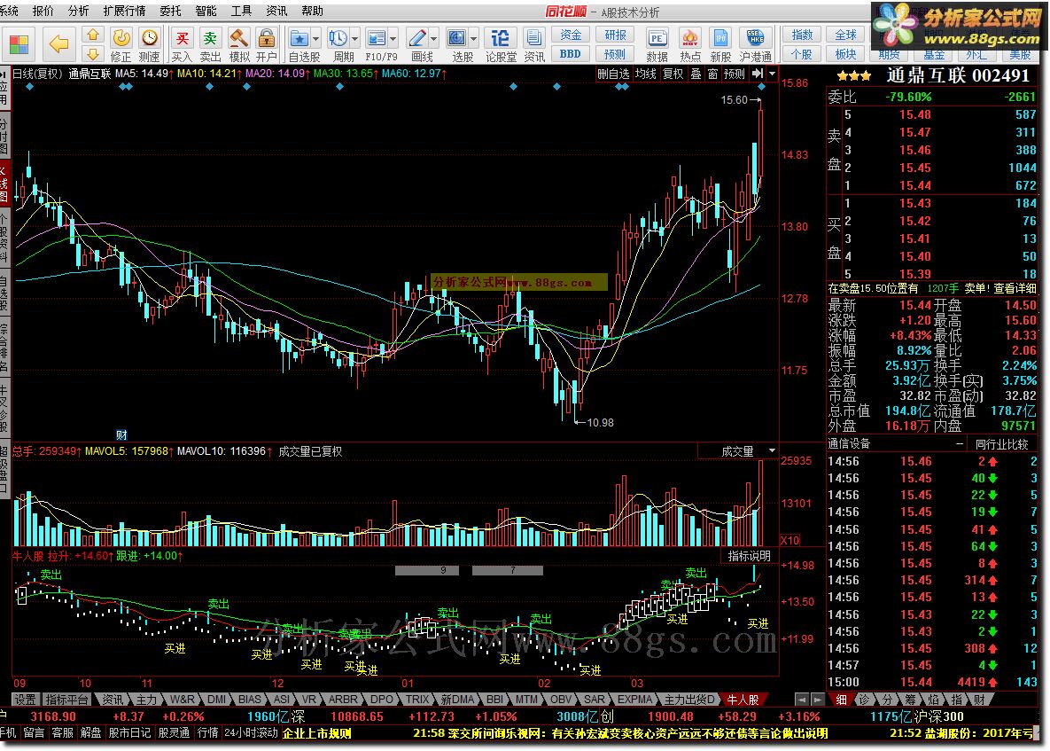
Task: Toggle the 窗 window option
Action: 712,74
